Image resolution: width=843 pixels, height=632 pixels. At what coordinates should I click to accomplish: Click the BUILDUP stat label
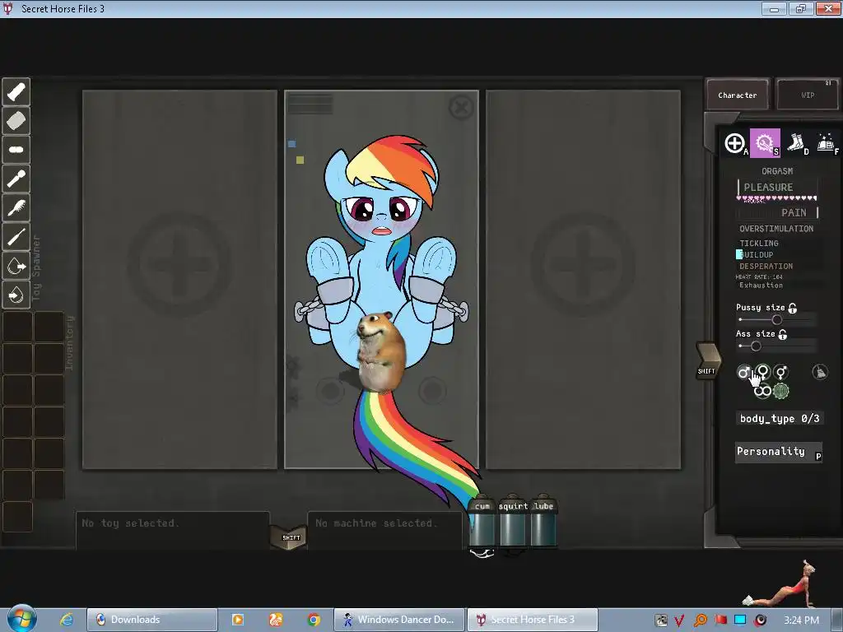point(757,255)
